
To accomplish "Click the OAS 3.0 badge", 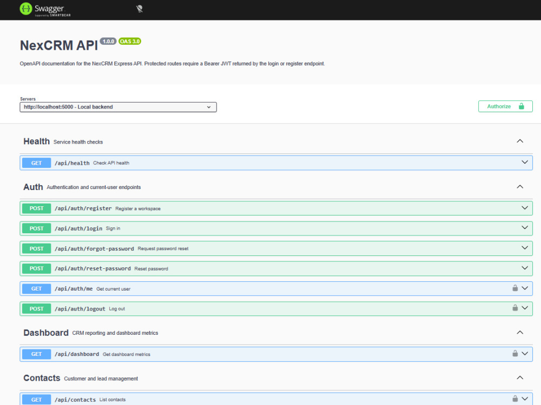I will click(x=130, y=42).
